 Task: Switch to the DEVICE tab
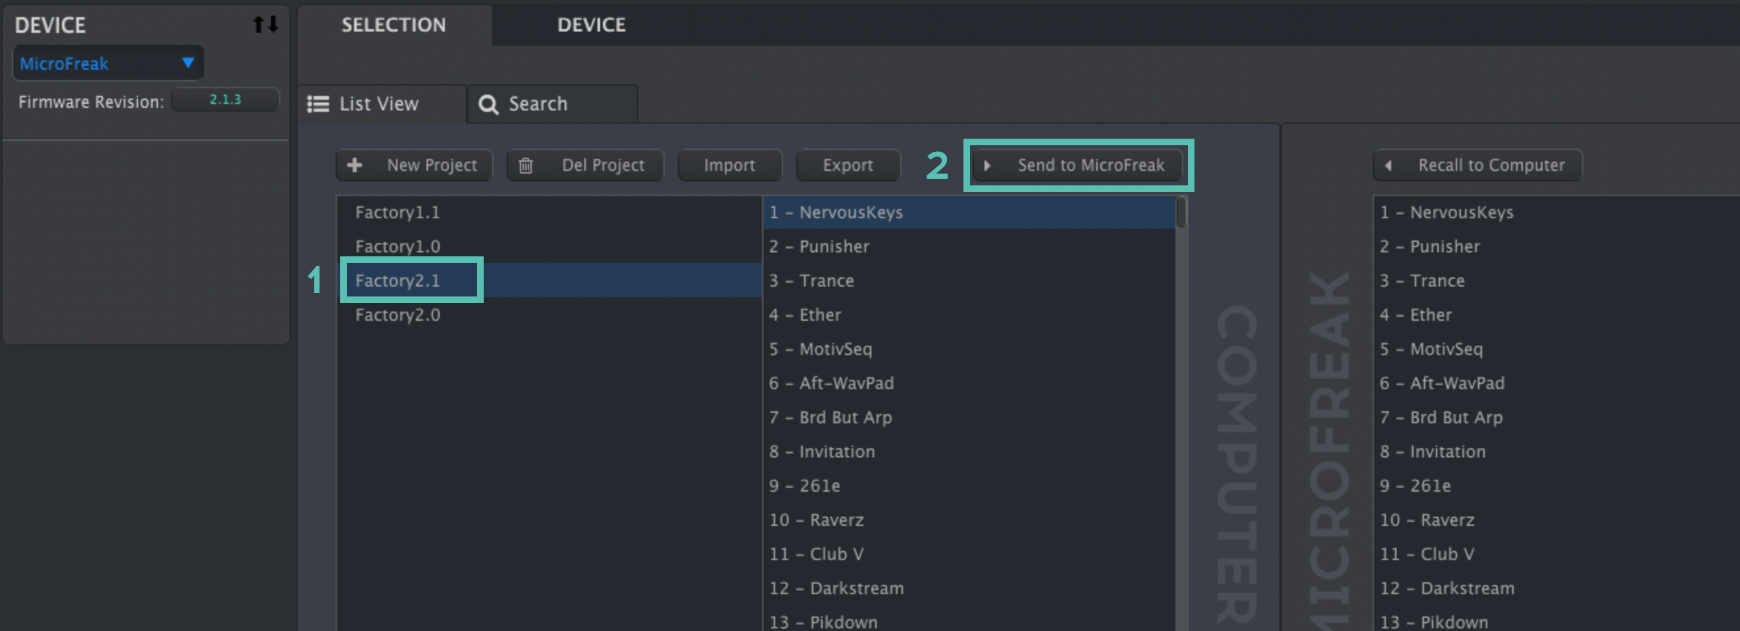click(x=591, y=25)
